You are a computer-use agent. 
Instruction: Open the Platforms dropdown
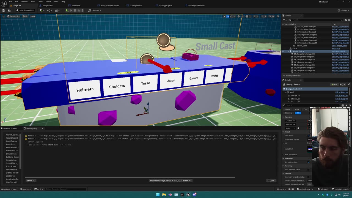95,10
